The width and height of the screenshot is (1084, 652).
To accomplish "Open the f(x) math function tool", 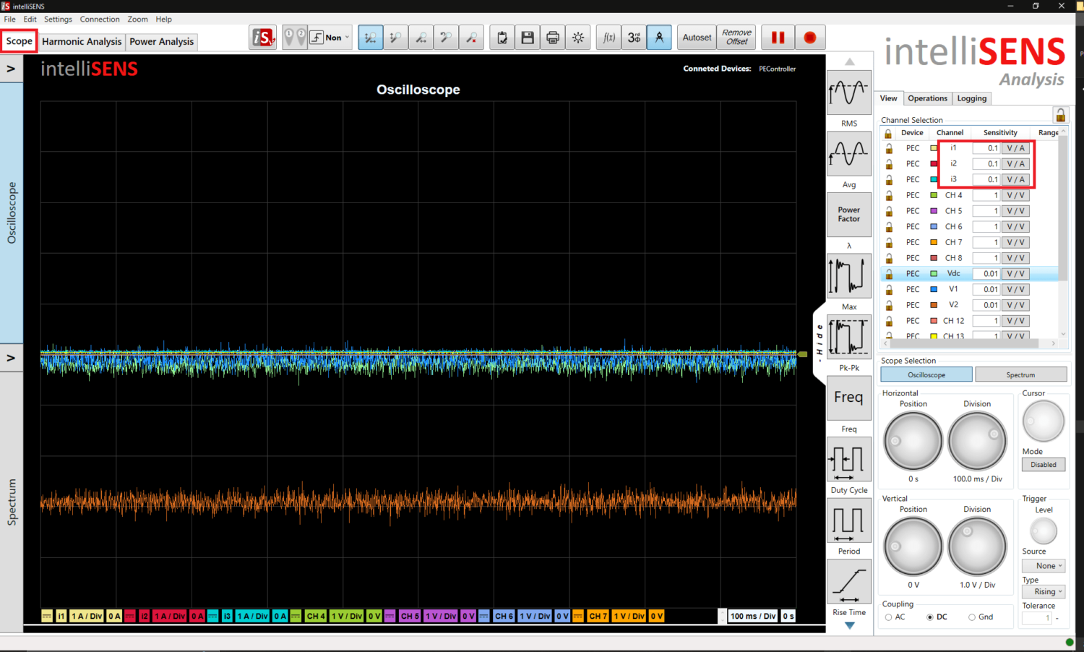I will [608, 37].
